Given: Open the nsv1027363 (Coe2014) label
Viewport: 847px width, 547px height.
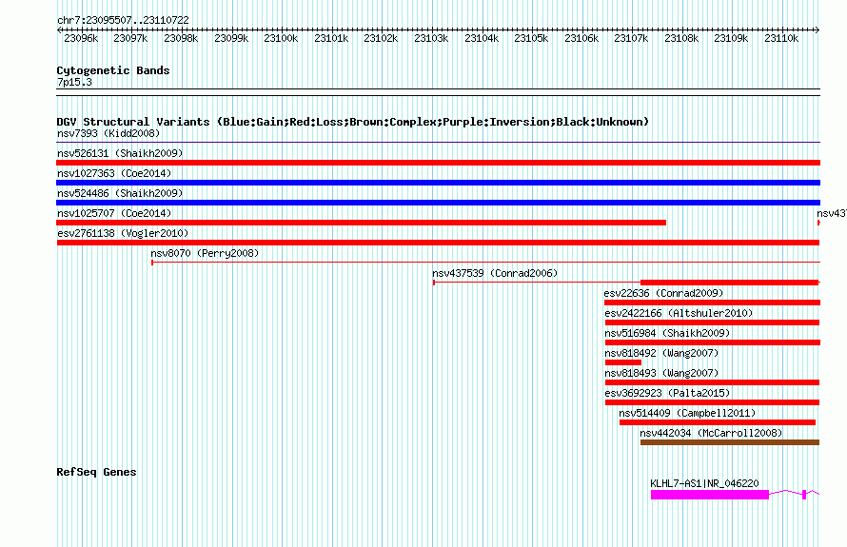Looking at the screenshot, I should point(114,173).
